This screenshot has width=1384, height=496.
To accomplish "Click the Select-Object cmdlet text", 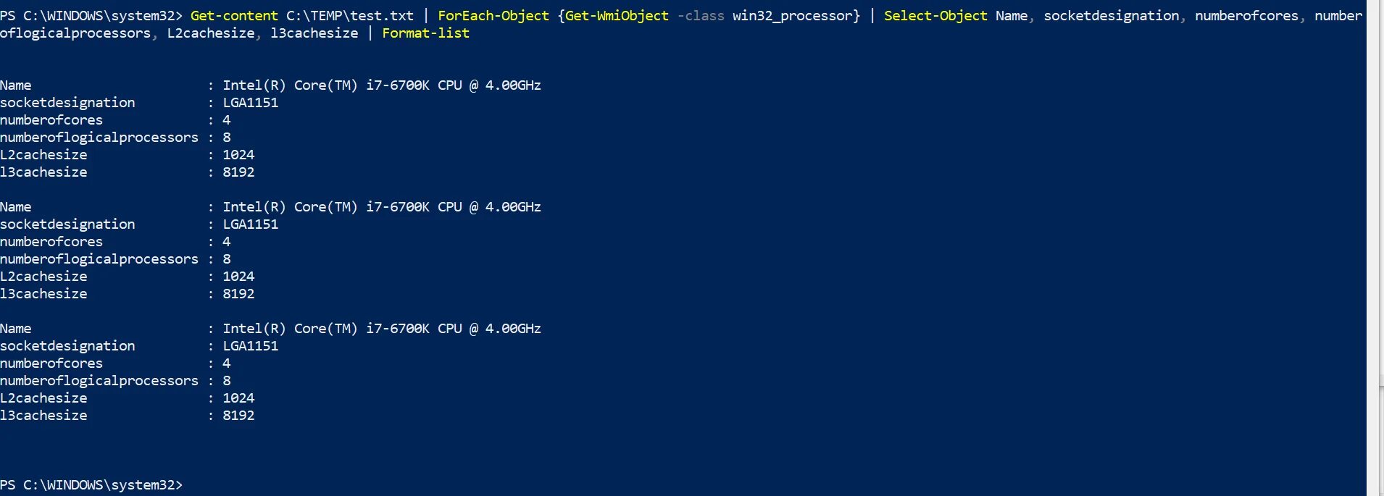I will point(935,15).
